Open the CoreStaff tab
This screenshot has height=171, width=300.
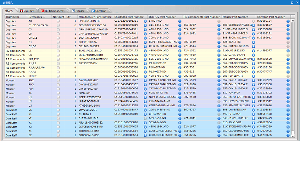pos(99,11)
